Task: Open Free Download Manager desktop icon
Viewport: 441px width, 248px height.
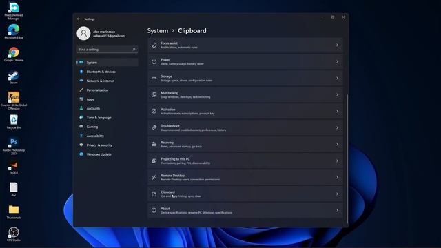Action: click(x=14, y=11)
